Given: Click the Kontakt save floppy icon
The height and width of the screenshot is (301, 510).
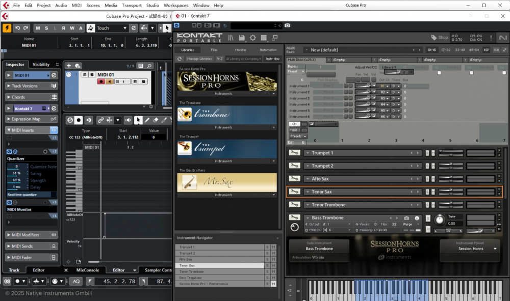Looking at the screenshot, I should pyautogui.click(x=242, y=38).
